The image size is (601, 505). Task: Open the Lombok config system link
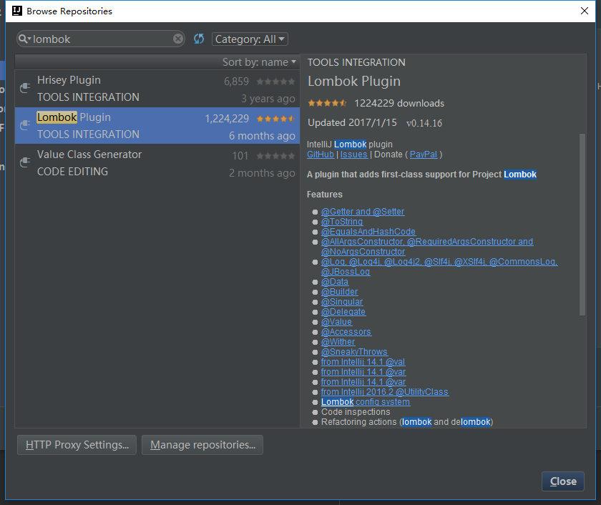click(365, 401)
